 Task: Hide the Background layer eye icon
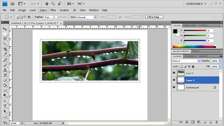coord(174,87)
